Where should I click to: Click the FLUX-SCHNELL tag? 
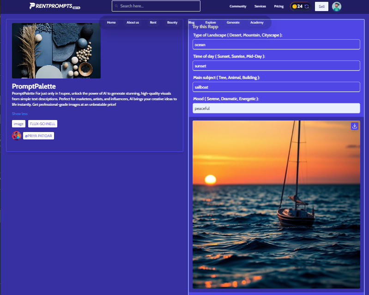(x=42, y=124)
